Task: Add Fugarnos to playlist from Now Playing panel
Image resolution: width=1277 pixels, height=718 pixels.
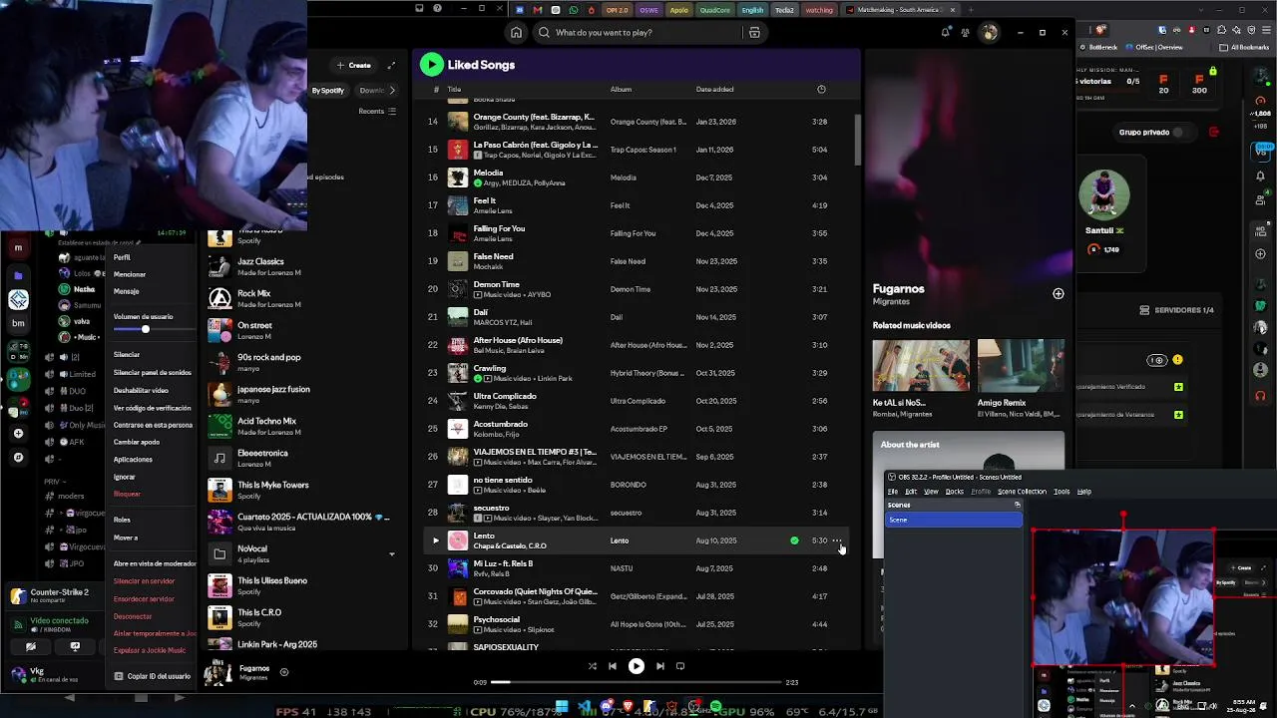Action: pyautogui.click(x=1058, y=294)
